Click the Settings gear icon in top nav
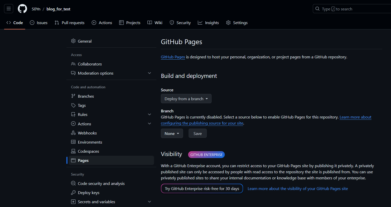Viewport: 391px width, 207px height. click(228, 23)
